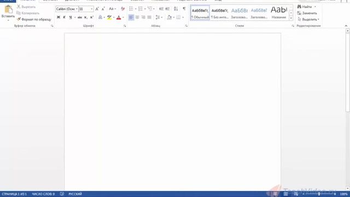Screen dimensions: 350x197
Task: Toggle subscript x₂ formatting
Action: pos(86,17)
